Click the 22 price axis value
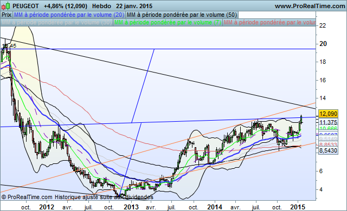Viewport: 347px width, 211px height. tap(323, 25)
